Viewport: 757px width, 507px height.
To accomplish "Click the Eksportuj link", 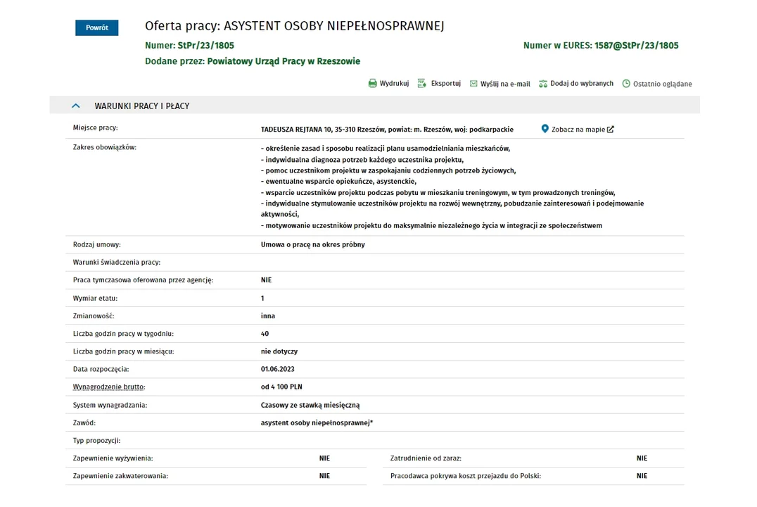I will pos(445,84).
